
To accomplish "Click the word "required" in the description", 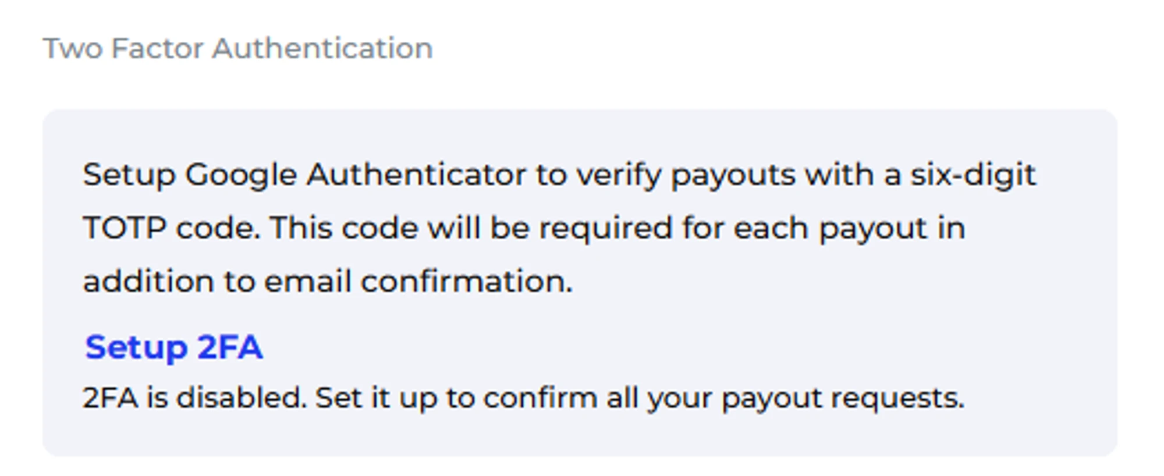I will [605, 228].
